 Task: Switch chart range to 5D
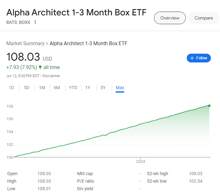click(x=27, y=88)
